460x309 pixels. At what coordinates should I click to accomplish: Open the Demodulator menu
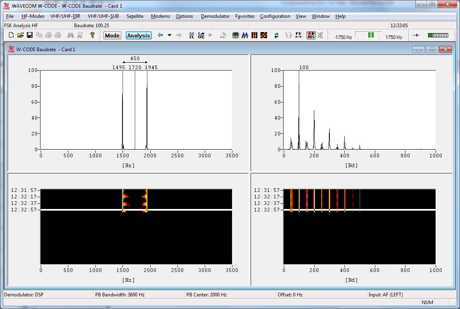point(215,16)
